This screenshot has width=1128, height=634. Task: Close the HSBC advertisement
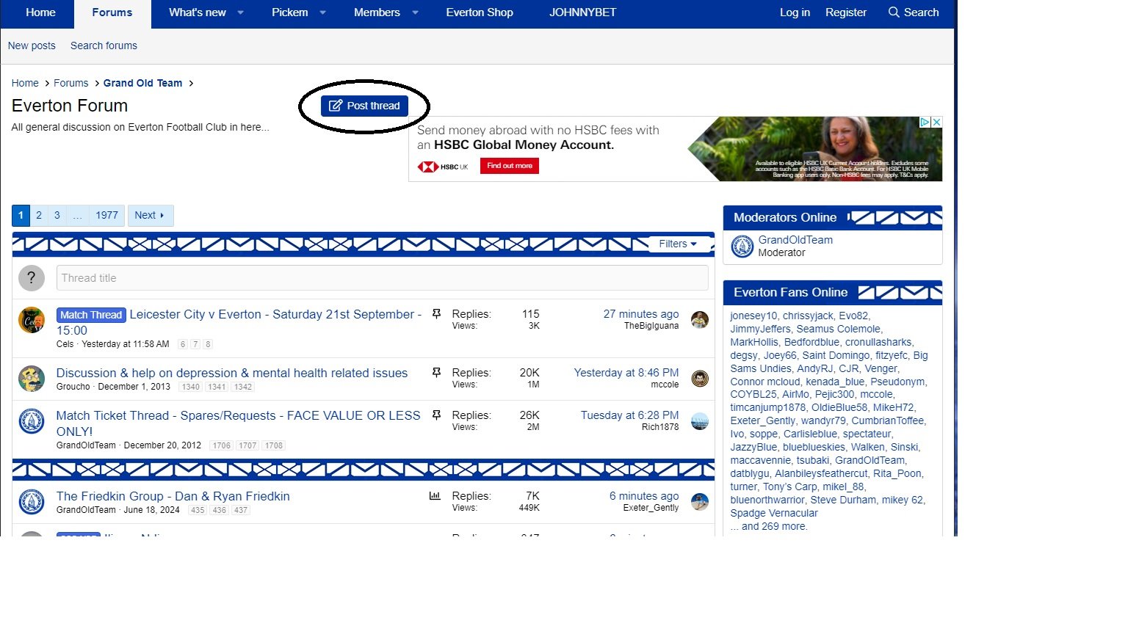pyautogui.click(x=936, y=123)
